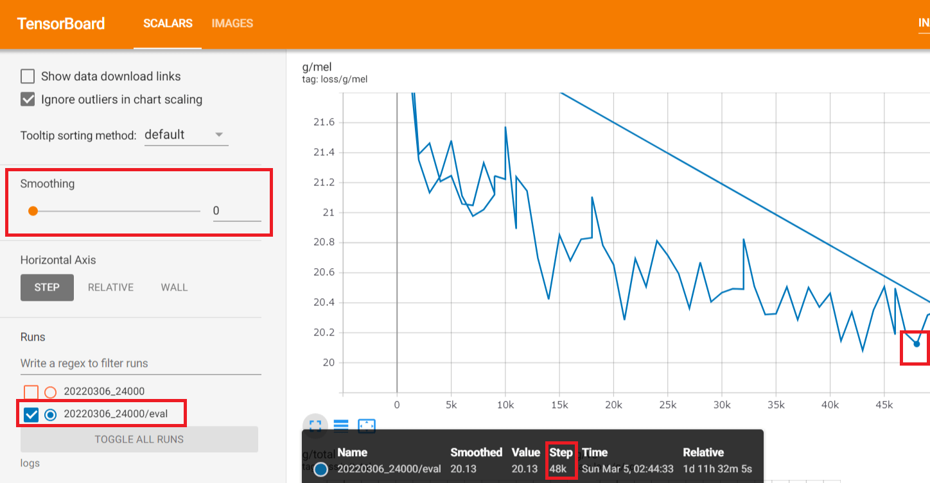Click the Smoothing slider handle
This screenshot has height=483, width=930.
(33, 210)
